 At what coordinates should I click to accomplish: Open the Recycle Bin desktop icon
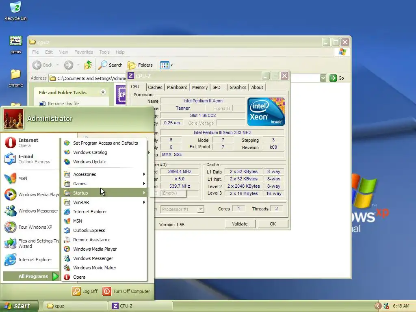pos(16,11)
